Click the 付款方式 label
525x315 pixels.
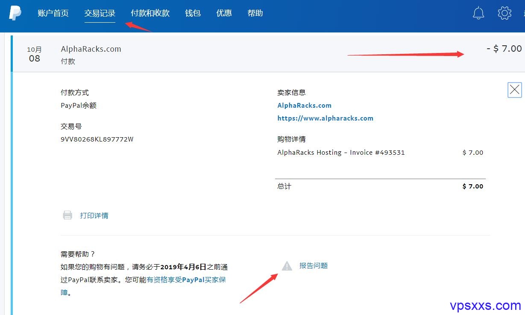coord(75,93)
